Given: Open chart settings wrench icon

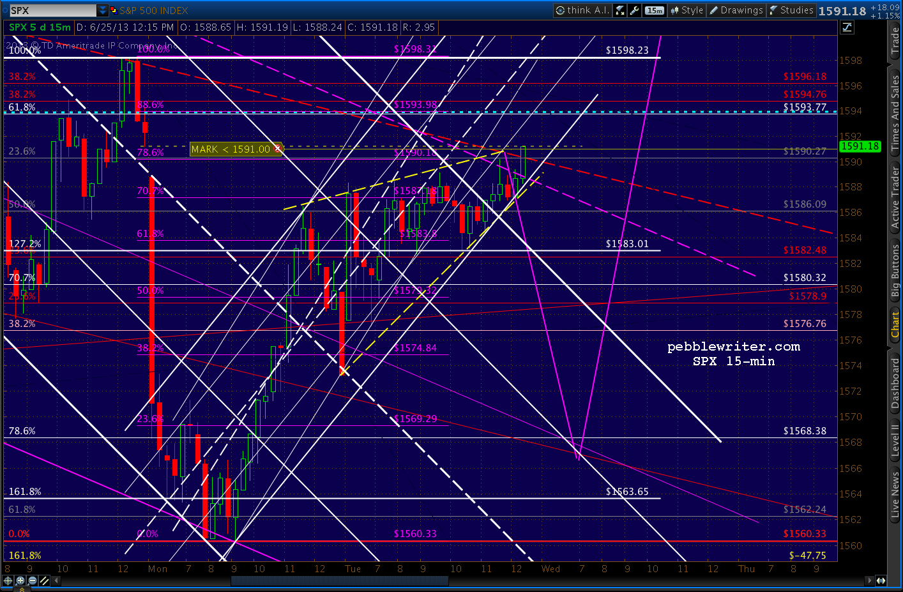Looking at the screenshot, I should (x=634, y=10).
